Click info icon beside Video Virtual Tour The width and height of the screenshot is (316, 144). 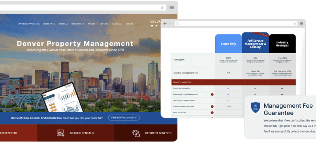pos(212,112)
